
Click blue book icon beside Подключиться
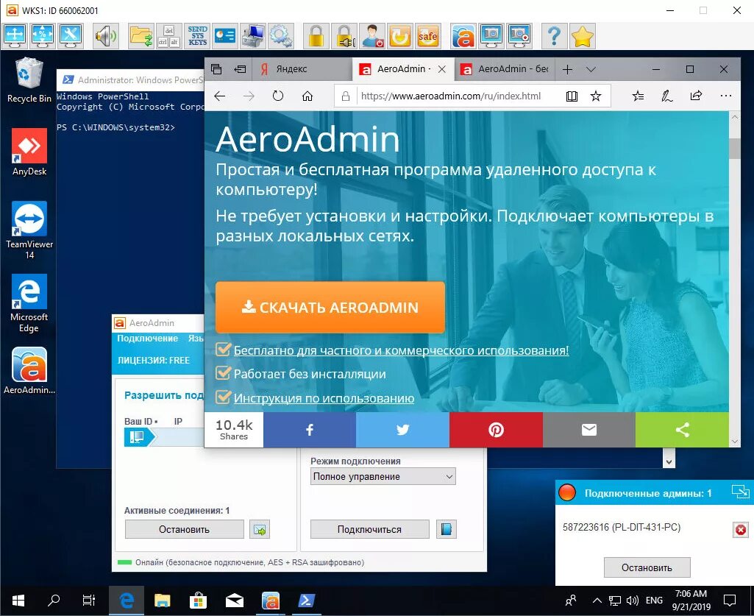tap(447, 529)
